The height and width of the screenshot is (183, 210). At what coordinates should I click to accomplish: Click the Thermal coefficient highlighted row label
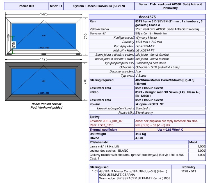coord(103,130)
